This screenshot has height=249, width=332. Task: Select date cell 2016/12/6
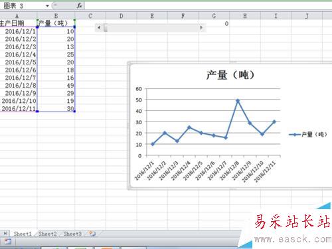[19, 70]
